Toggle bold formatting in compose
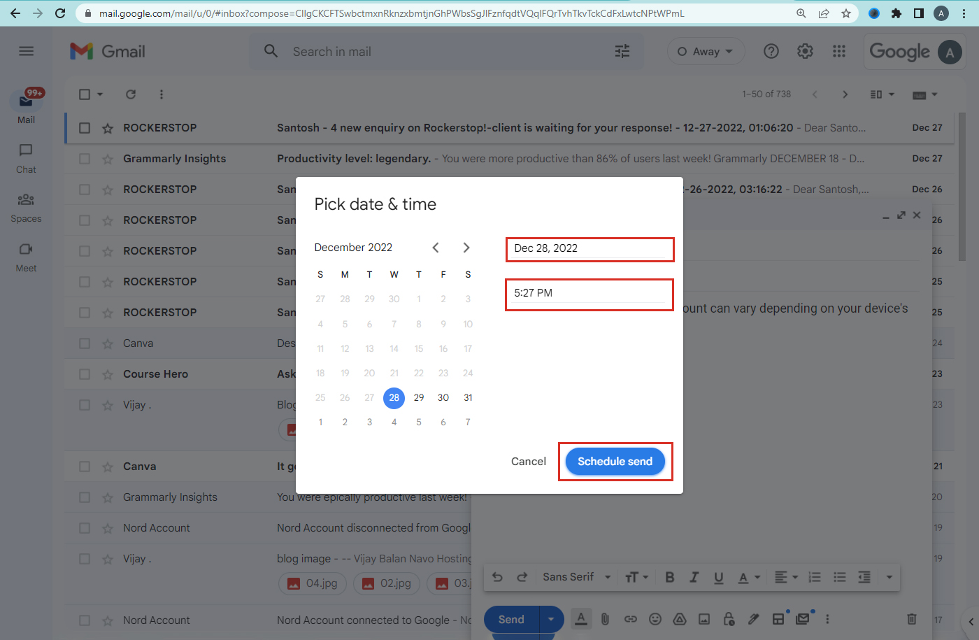979x640 pixels. click(670, 577)
